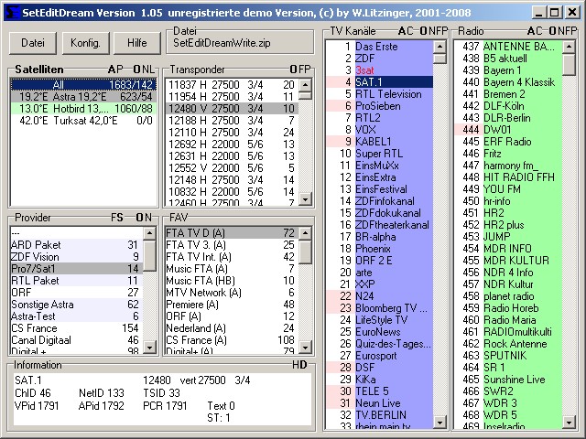The width and height of the screenshot is (586, 439).
Task: Click FAV list scroll up arrow
Action: pyautogui.click(x=305, y=233)
